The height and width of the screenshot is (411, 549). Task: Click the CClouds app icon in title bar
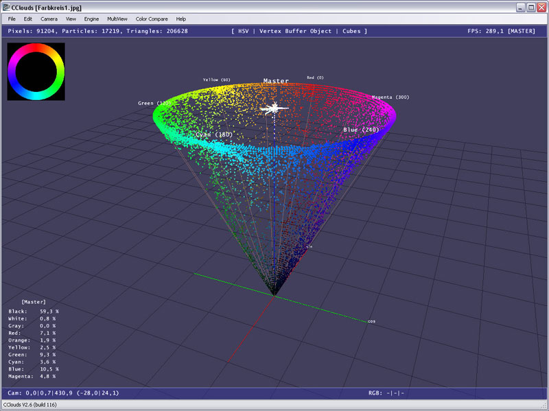point(6,7)
